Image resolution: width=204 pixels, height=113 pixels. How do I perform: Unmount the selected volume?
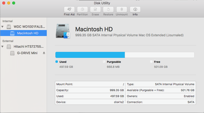pos(122,9)
